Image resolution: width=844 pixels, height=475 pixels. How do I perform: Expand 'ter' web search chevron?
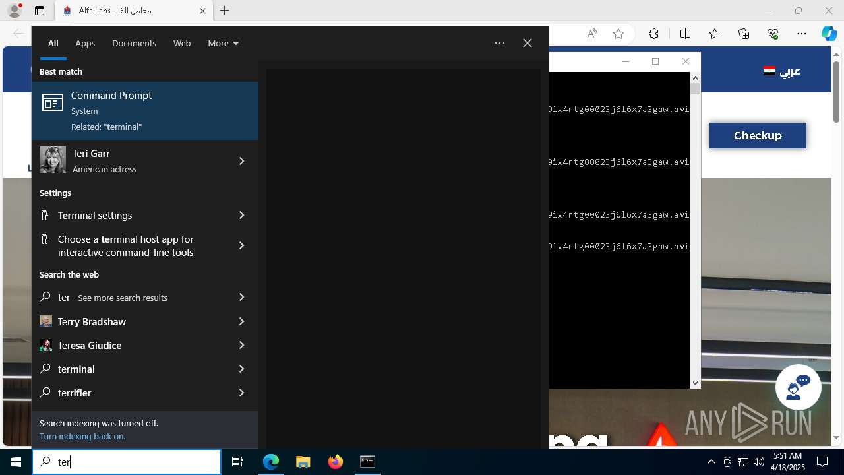tap(241, 298)
